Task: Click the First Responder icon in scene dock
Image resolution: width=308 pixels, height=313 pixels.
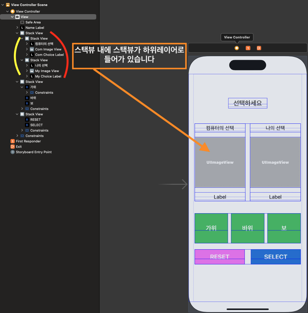Action: tap(248, 48)
